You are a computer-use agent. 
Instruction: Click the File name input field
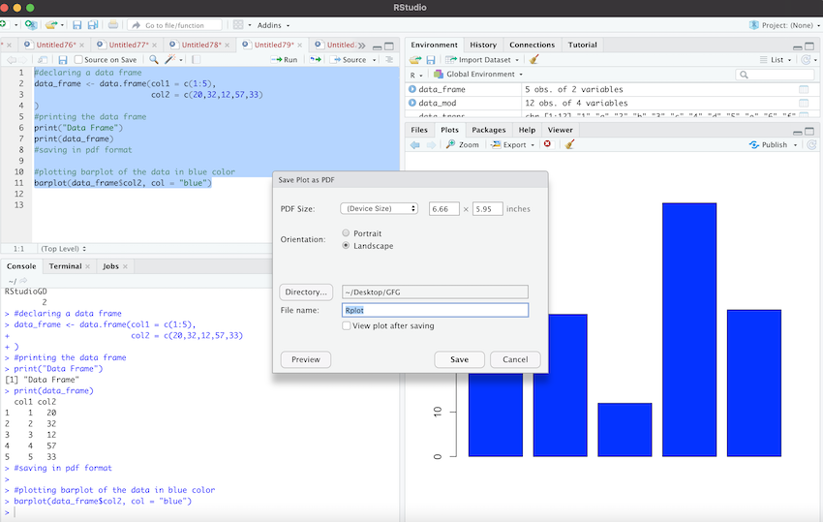435,311
